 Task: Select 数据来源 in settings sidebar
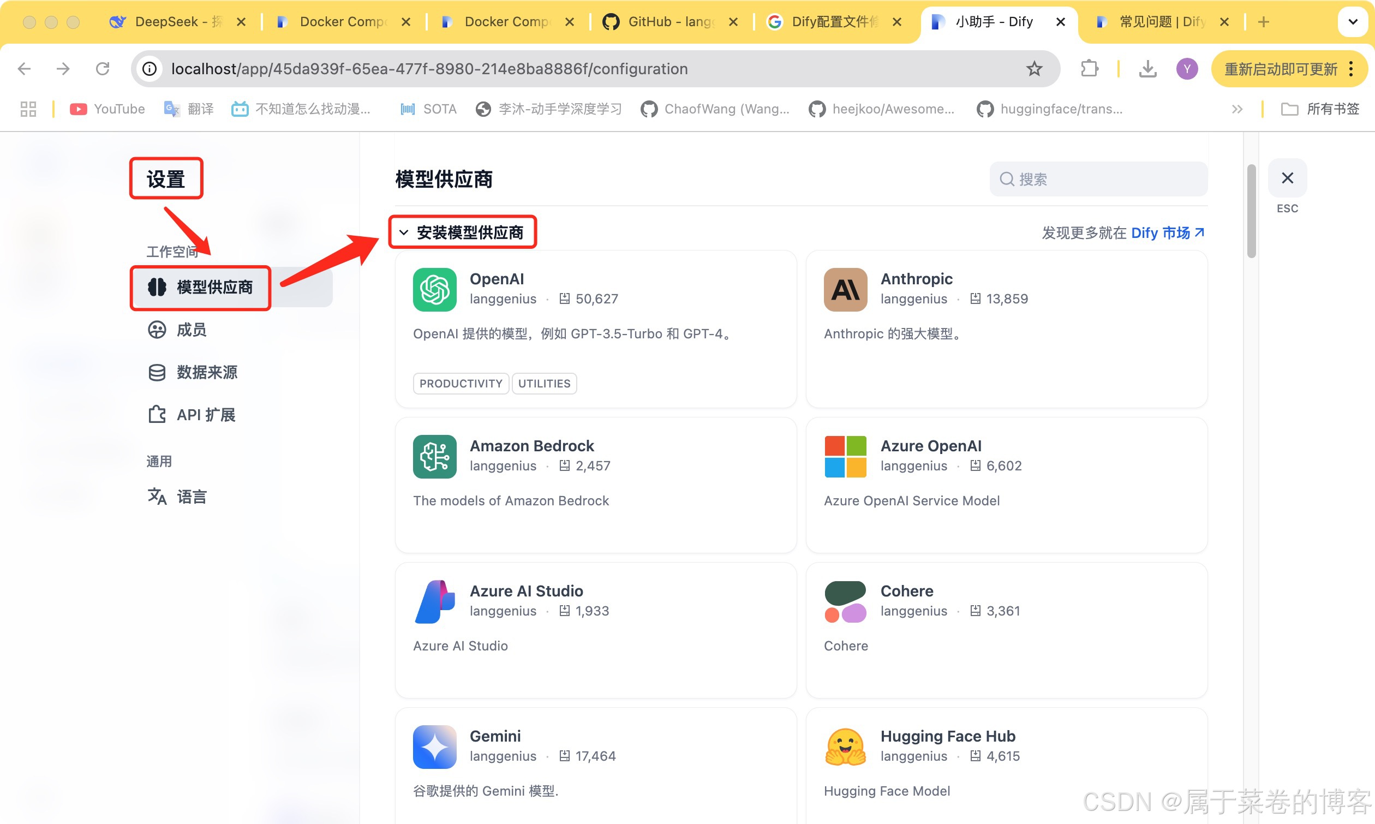pyautogui.click(x=206, y=372)
